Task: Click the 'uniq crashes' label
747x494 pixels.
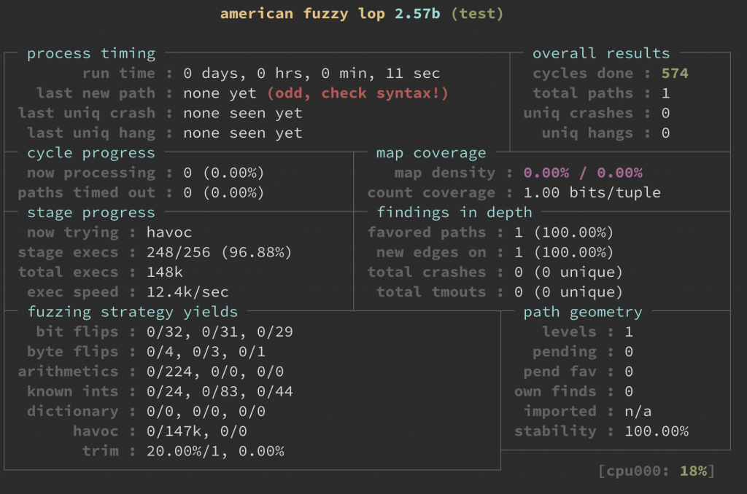Action: point(578,113)
